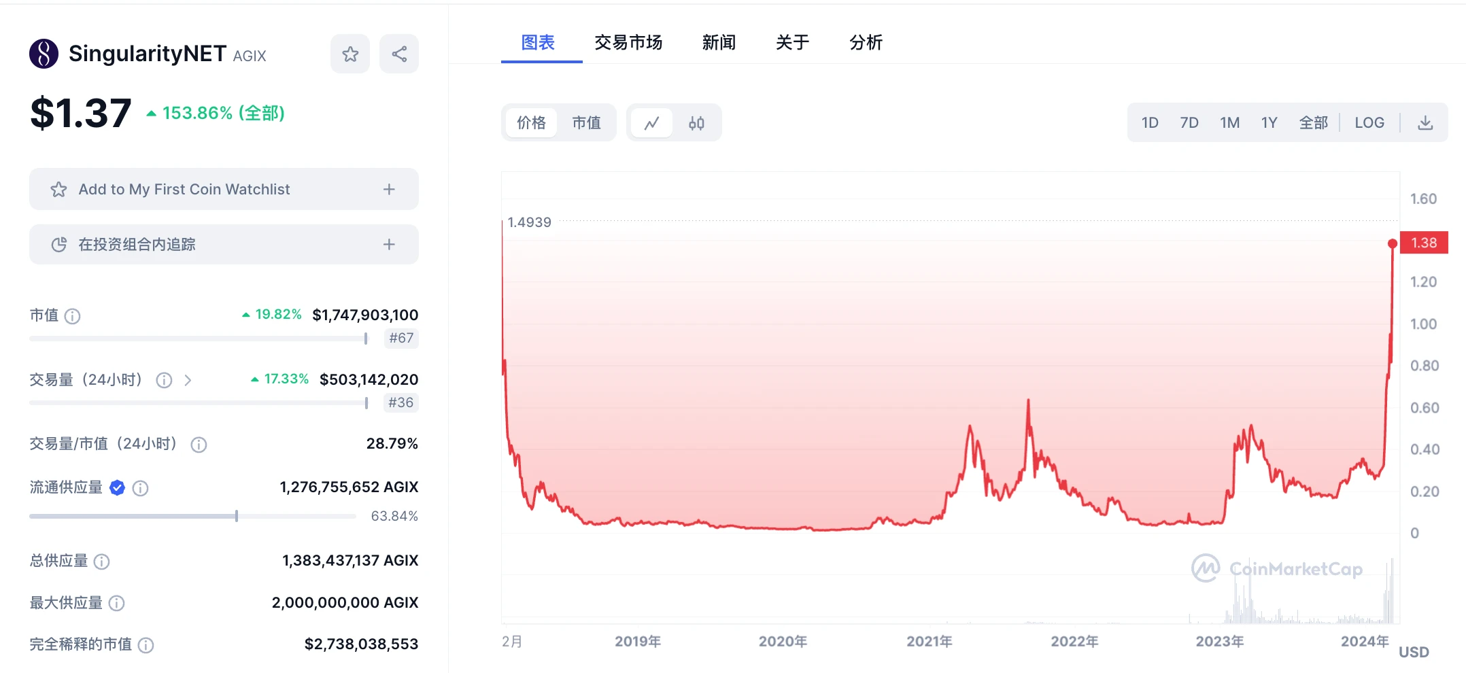1466x673 pixels.
Task: Switch to the 交易市场 tab
Action: 628,42
